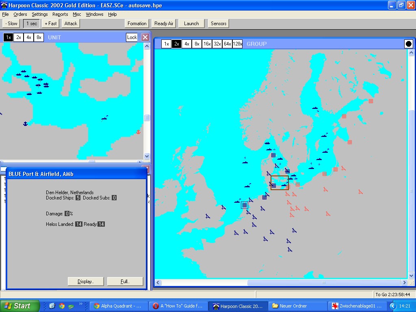Click Unit window scroll up arrow
This screenshot has height=312, width=416.
click(x=147, y=46)
